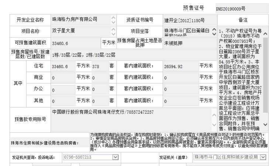Click the 可预售建筑面积 field 33460.6

click(x=76, y=43)
